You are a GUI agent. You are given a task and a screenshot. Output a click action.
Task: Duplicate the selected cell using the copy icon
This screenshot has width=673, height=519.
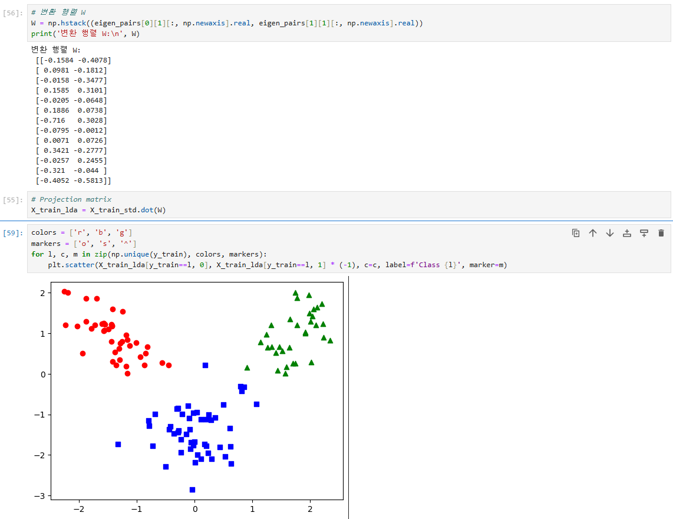(x=575, y=232)
